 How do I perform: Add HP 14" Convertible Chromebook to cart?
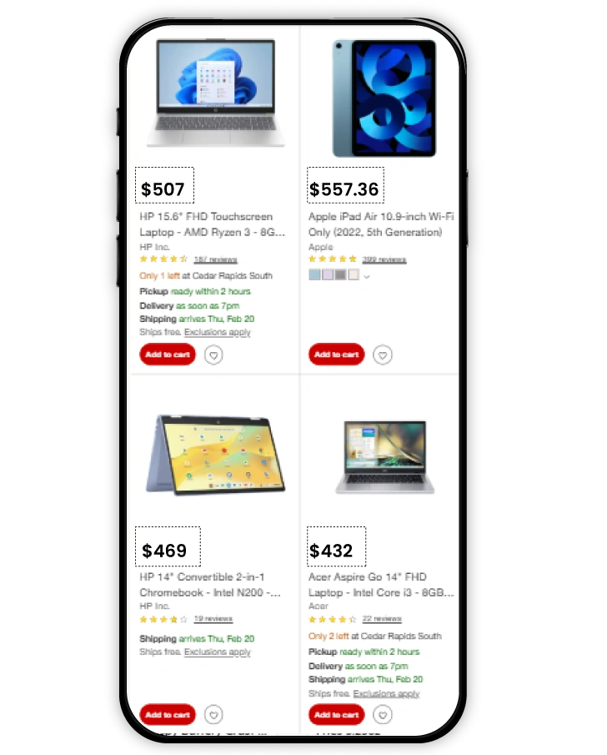click(168, 715)
